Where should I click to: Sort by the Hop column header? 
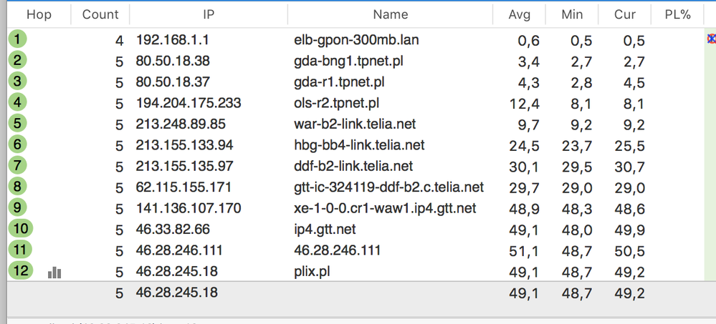[39, 14]
